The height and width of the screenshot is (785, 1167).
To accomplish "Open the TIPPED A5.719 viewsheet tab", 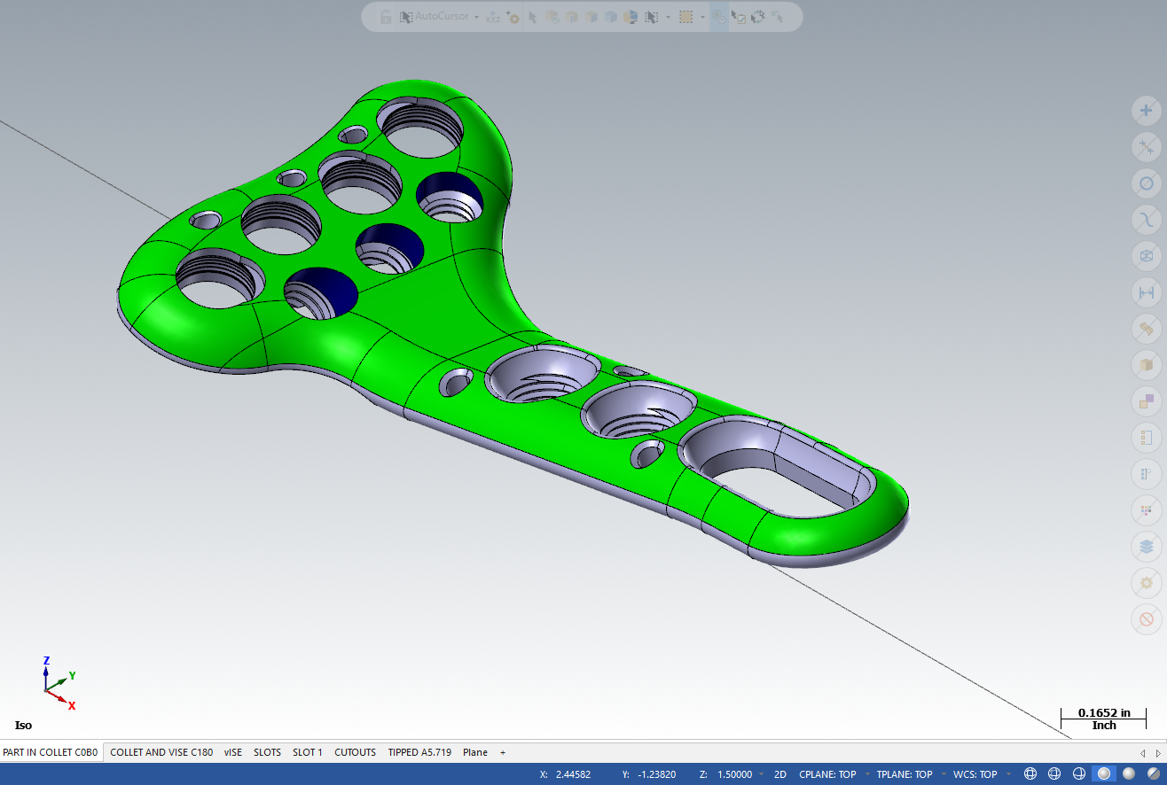I will (x=419, y=752).
